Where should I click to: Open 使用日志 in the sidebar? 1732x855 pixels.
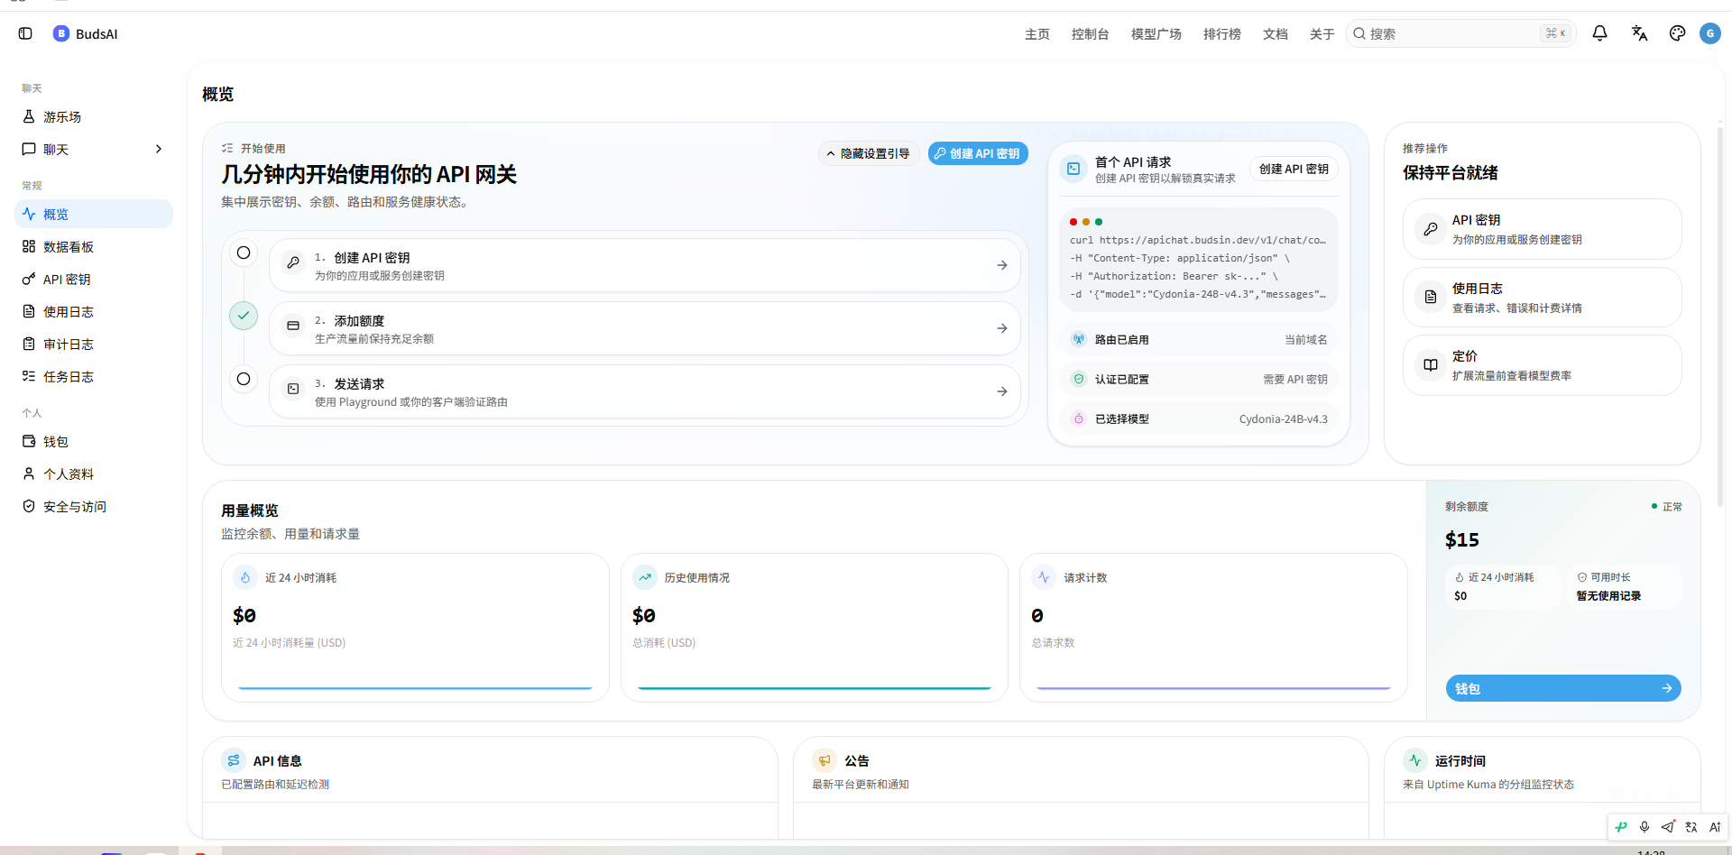click(x=94, y=311)
